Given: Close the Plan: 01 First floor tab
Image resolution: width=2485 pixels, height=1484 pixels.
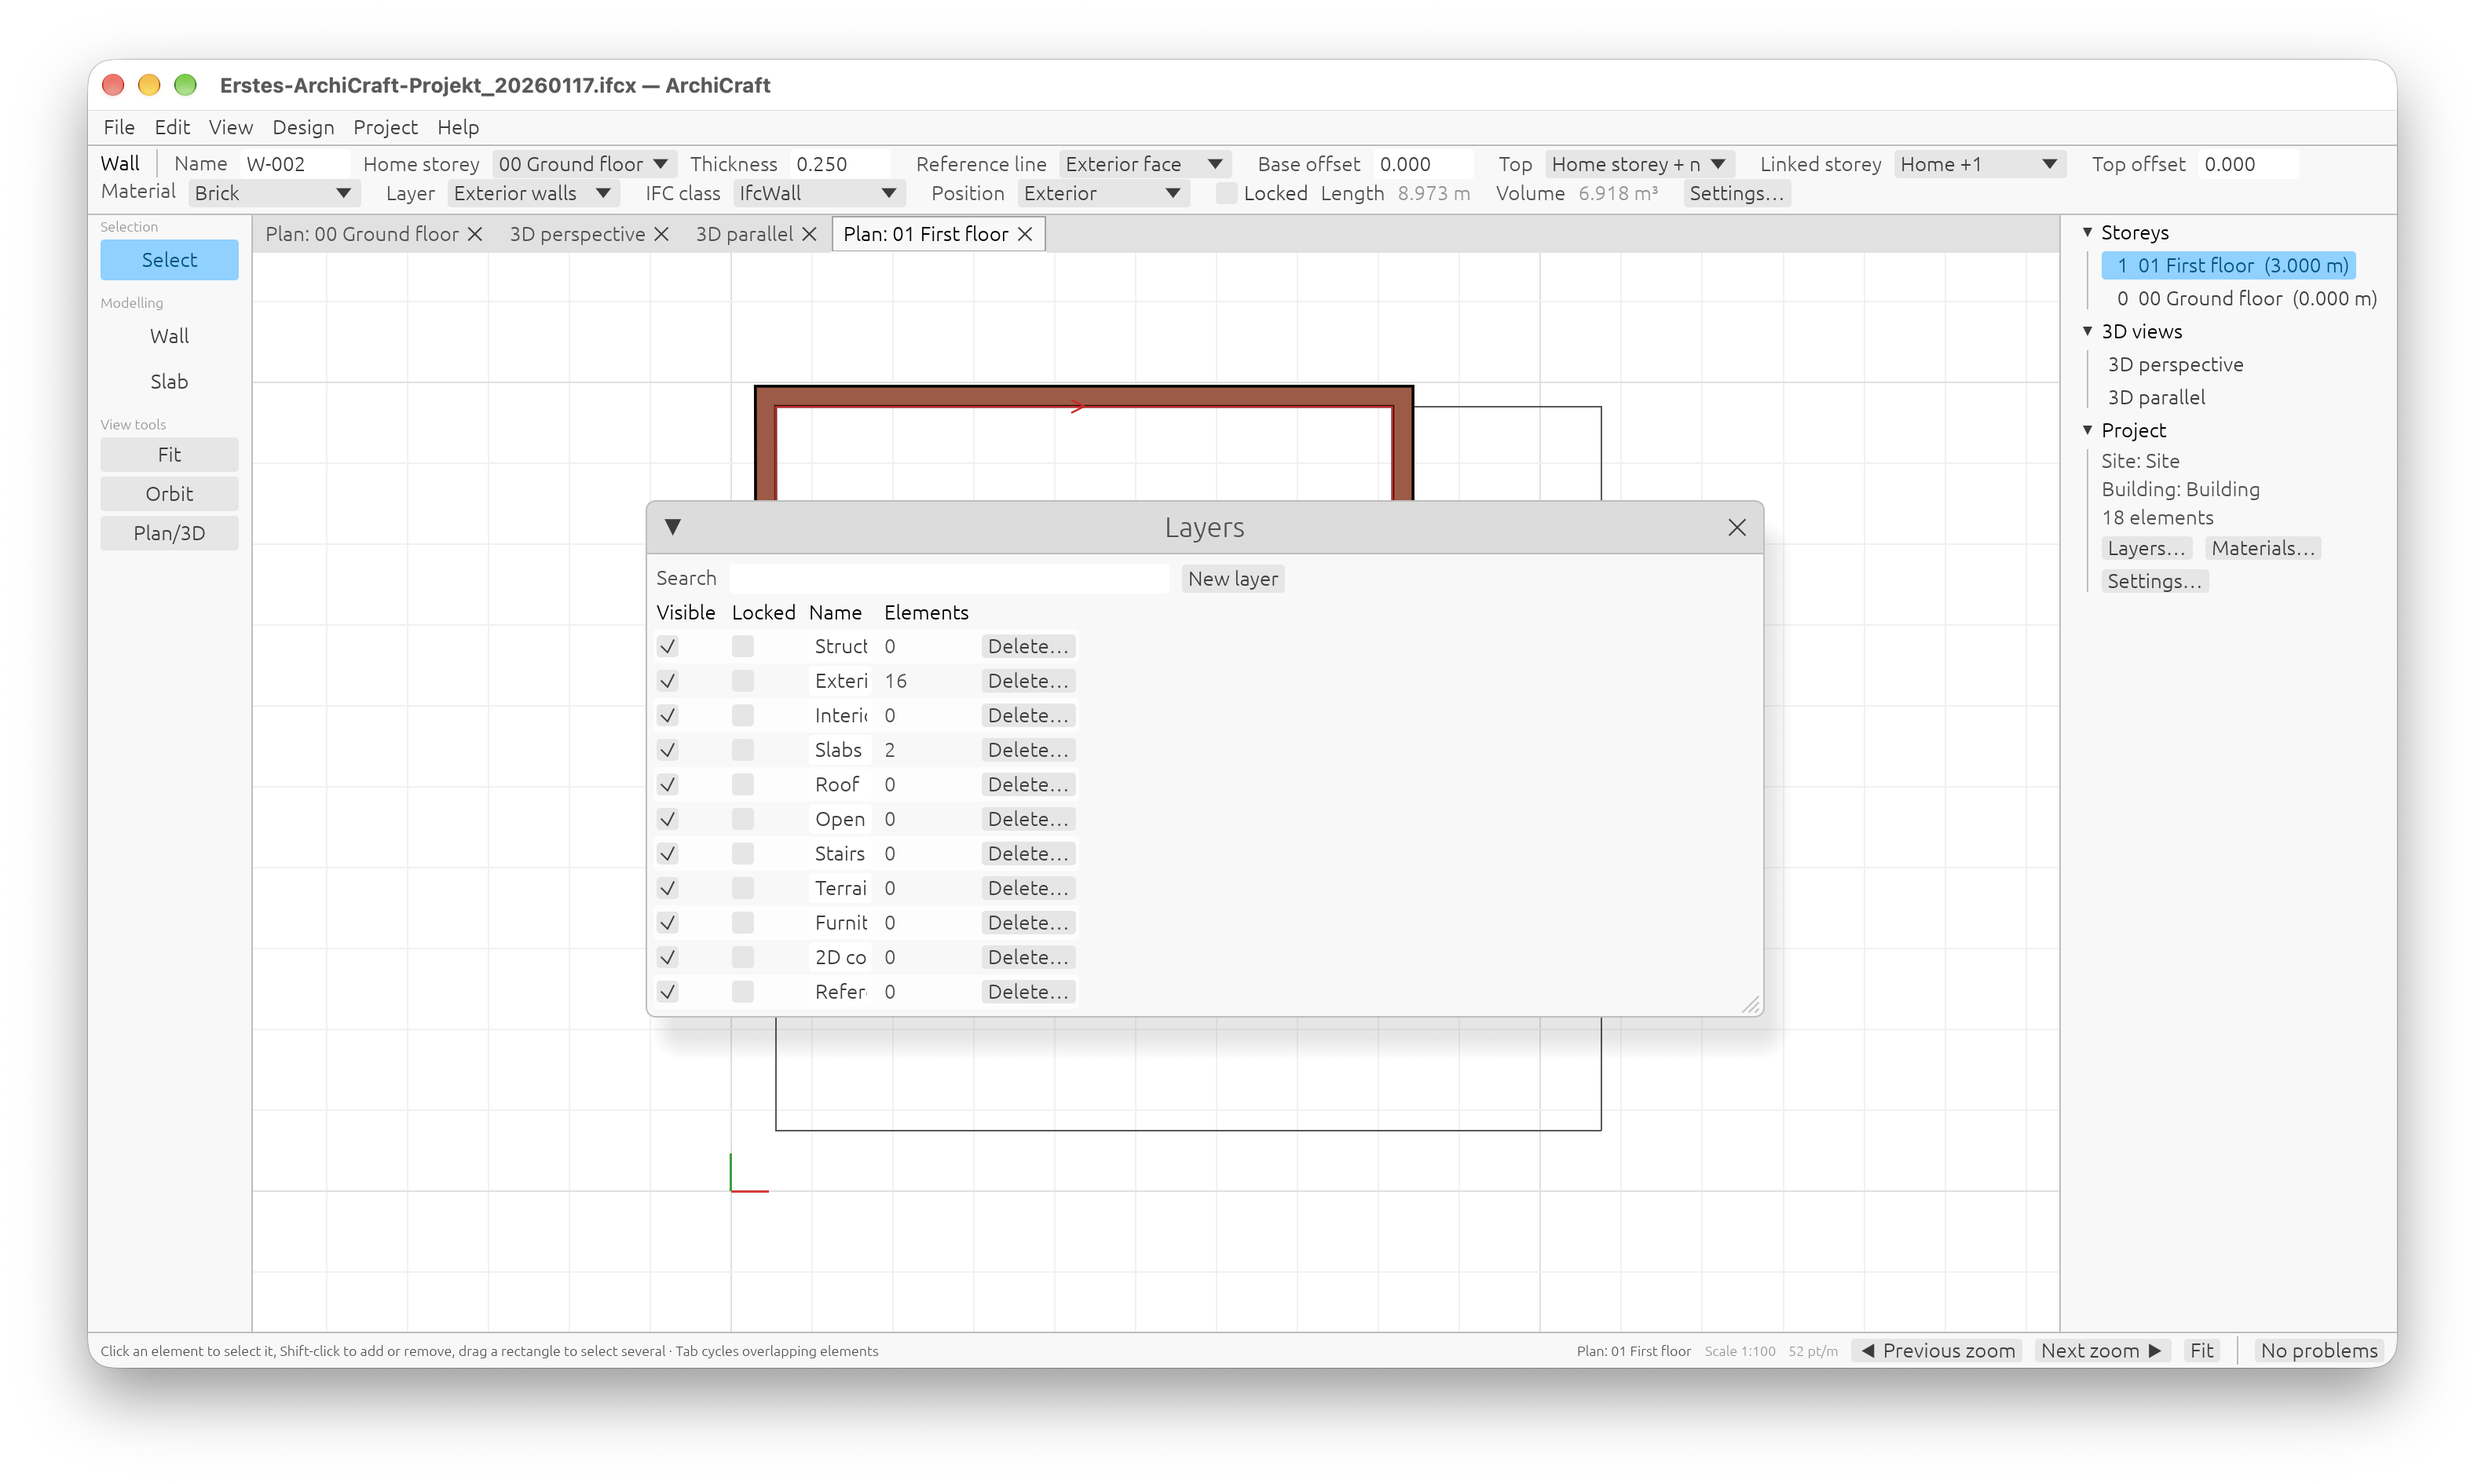Looking at the screenshot, I should click(x=1025, y=234).
